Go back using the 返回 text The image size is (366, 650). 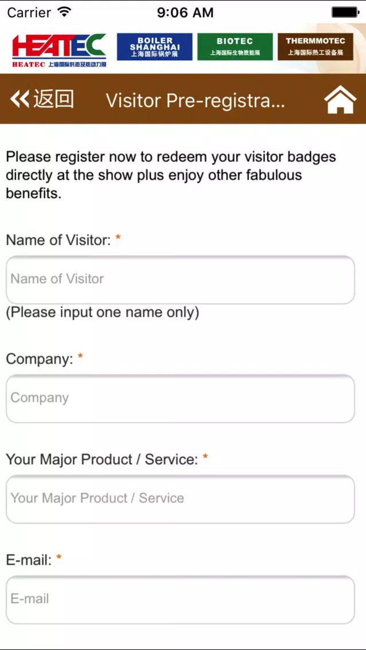(53, 100)
